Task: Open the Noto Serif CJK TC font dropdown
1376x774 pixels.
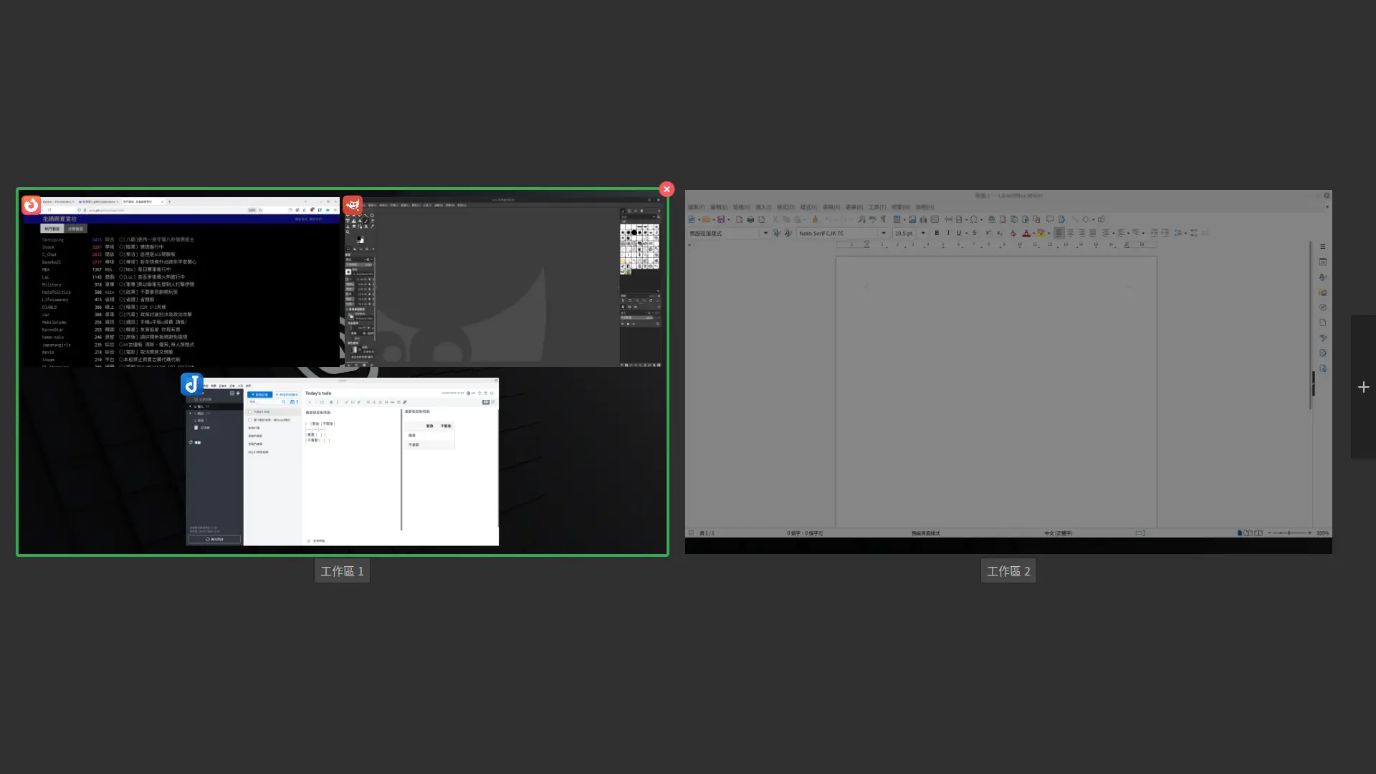Action: click(884, 233)
